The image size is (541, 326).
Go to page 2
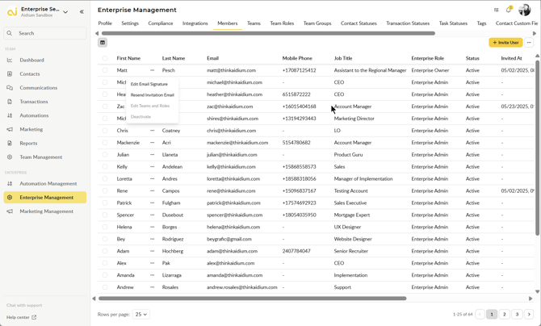pos(505,314)
